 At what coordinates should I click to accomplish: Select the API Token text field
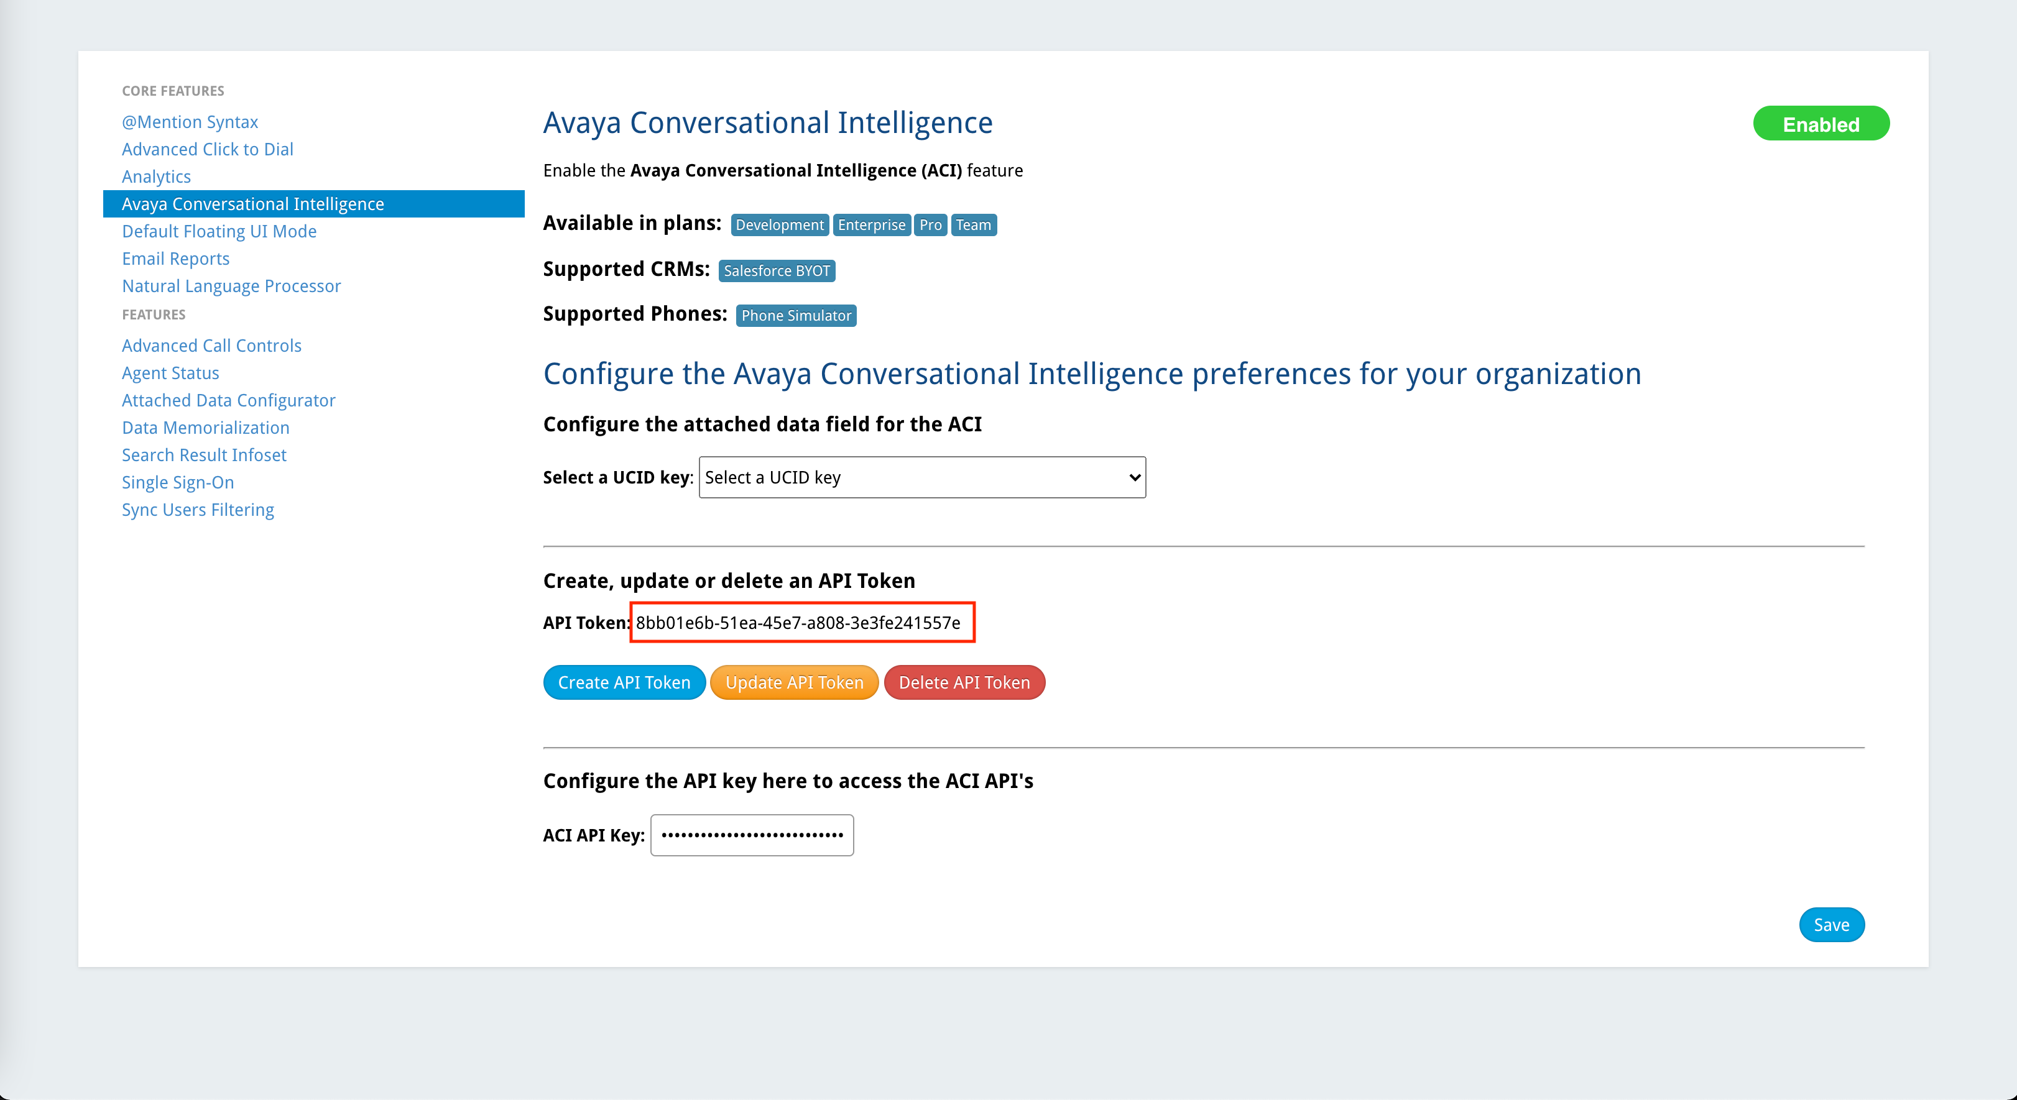pyautogui.click(x=802, y=623)
